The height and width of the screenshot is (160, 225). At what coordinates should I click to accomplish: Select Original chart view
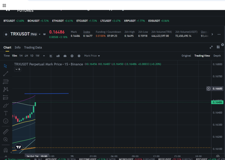[x=186, y=56]
